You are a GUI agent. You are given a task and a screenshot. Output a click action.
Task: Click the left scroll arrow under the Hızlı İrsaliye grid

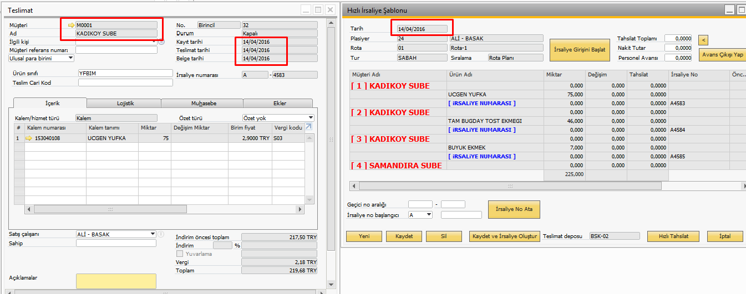(354, 186)
